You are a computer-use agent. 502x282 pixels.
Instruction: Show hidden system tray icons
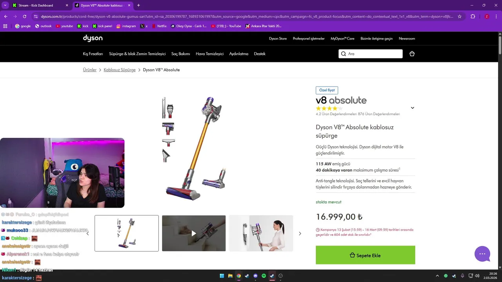(437, 276)
